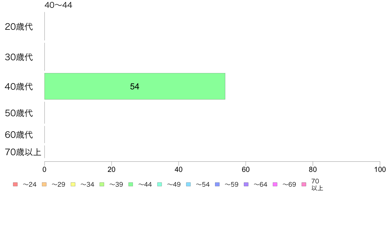389x241 pixels.
Task: Click the 70以上 pink legend swatch
Action: click(304, 184)
